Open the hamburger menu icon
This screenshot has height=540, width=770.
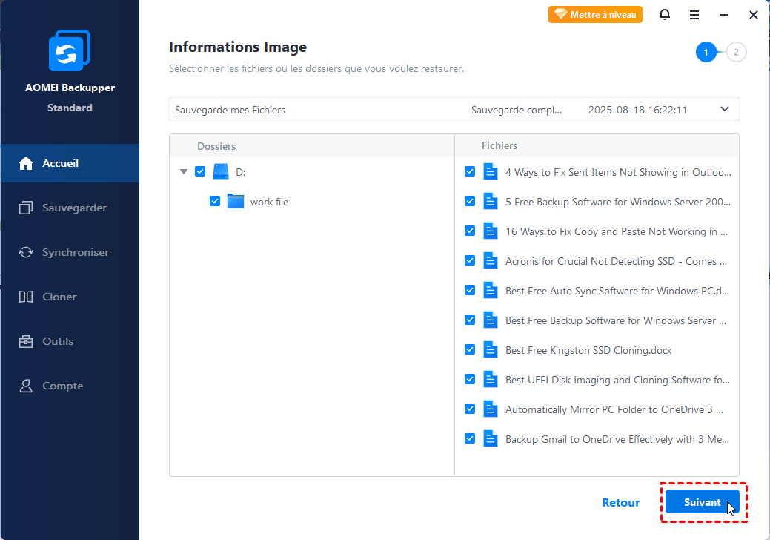pyautogui.click(x=694, y=15)
